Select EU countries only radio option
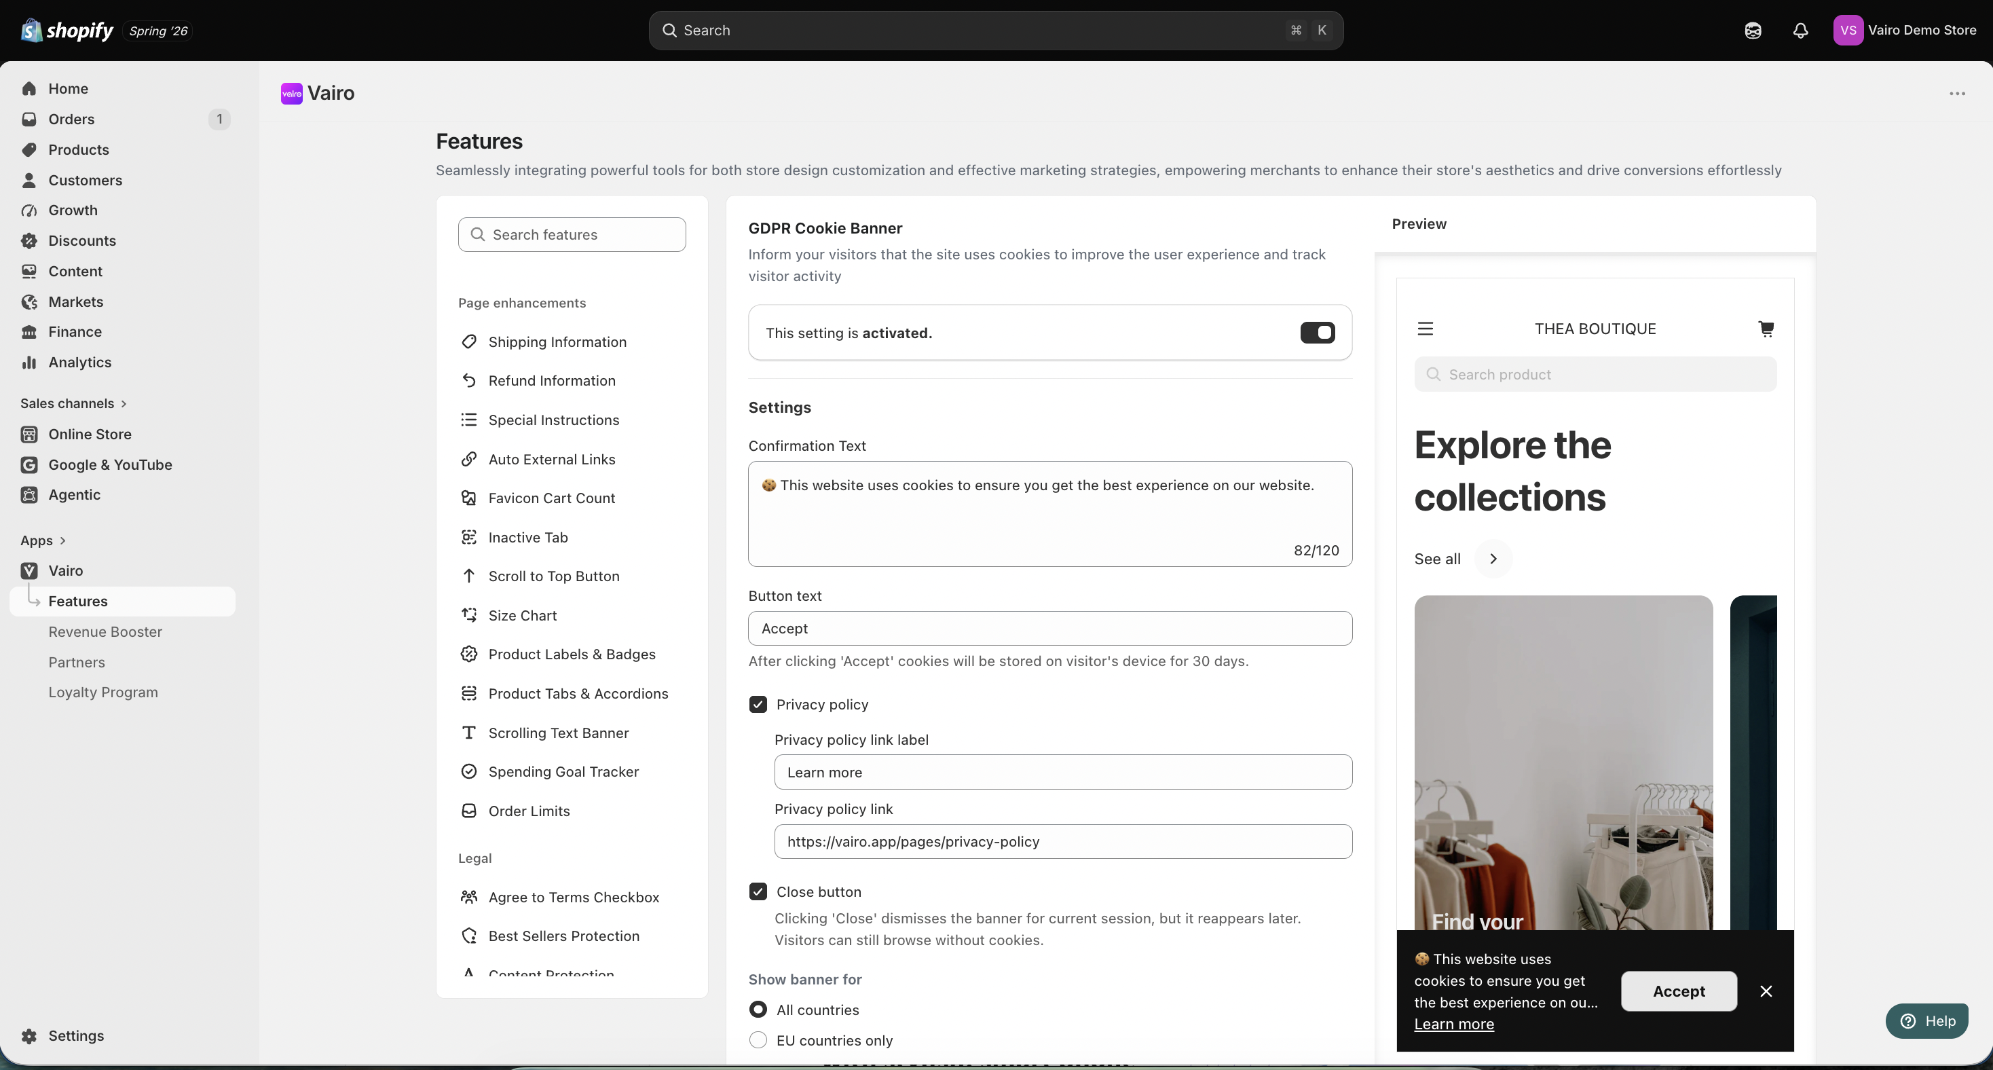The height and width of the screenshot is (1070, 1993). (758, 1040)
